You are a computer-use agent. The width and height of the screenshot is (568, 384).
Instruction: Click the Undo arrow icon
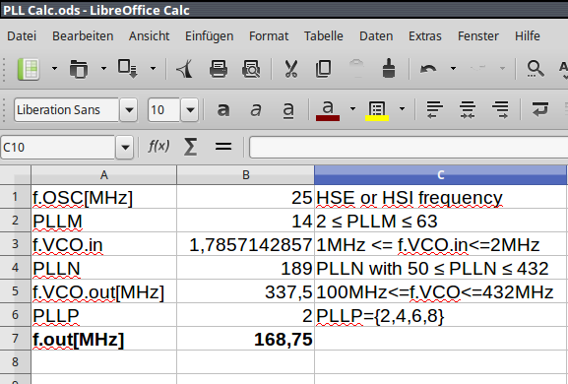pos(428,69)
